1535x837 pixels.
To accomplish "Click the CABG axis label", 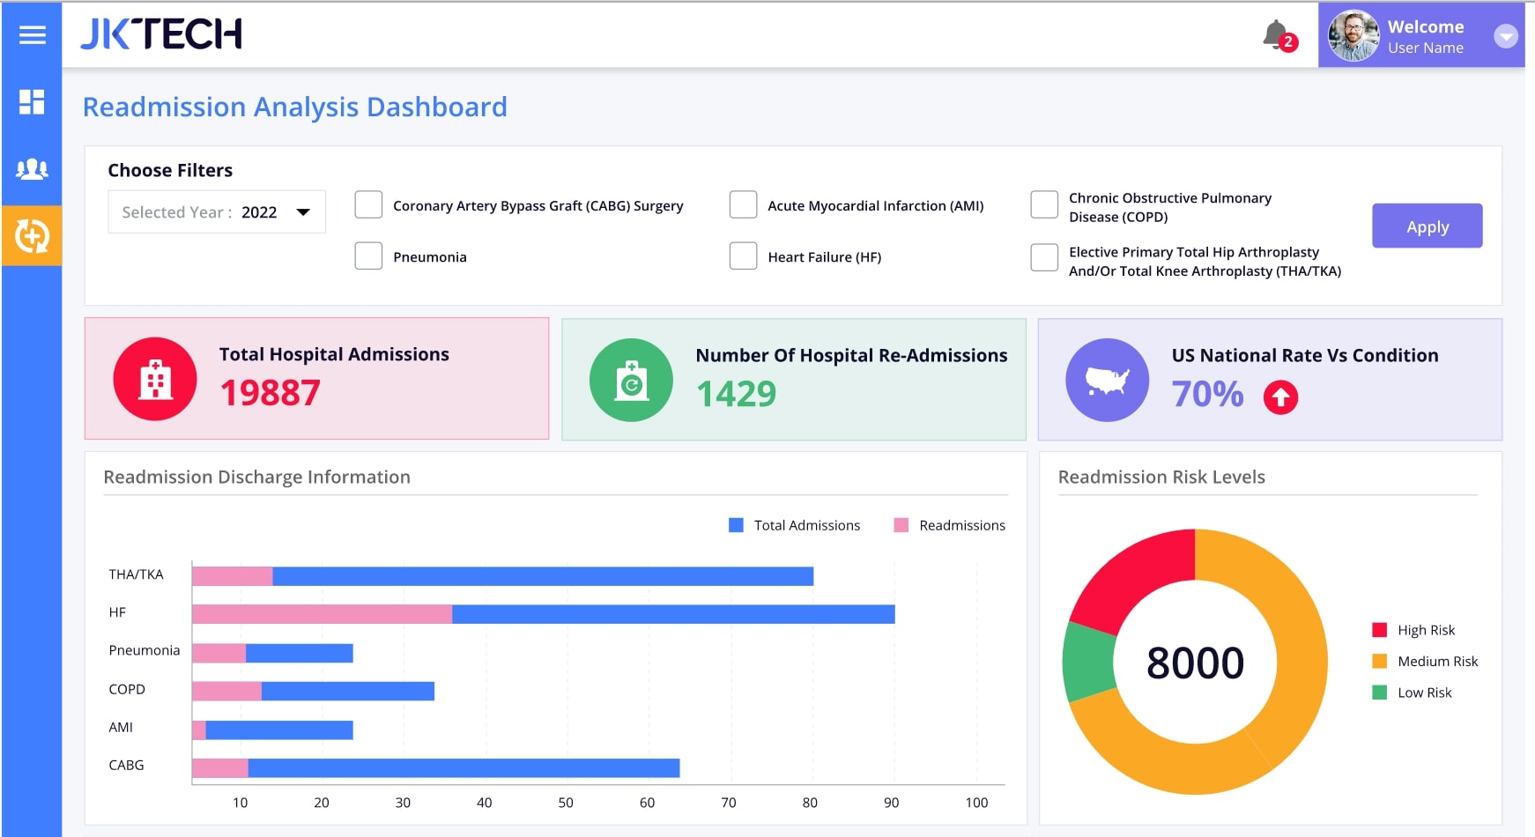I will click(x=126, y=765).
